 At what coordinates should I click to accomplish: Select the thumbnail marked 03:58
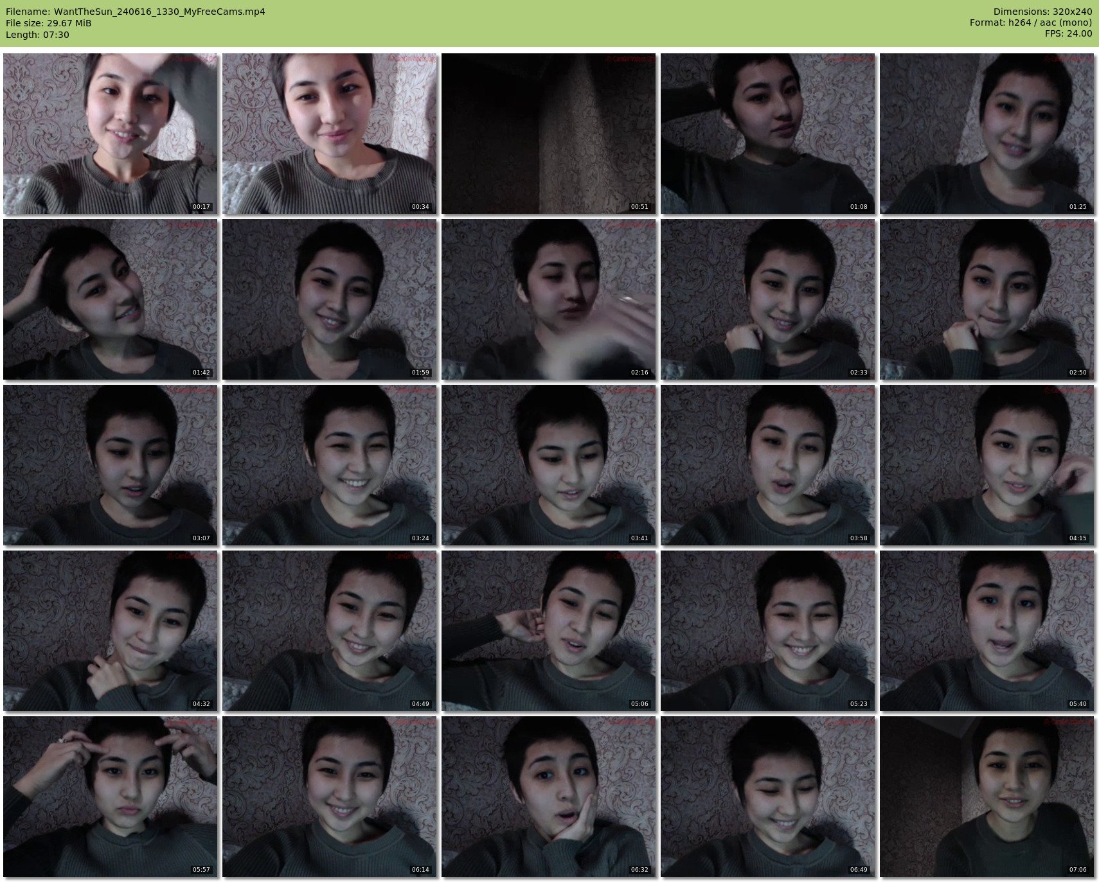(768, 465)
